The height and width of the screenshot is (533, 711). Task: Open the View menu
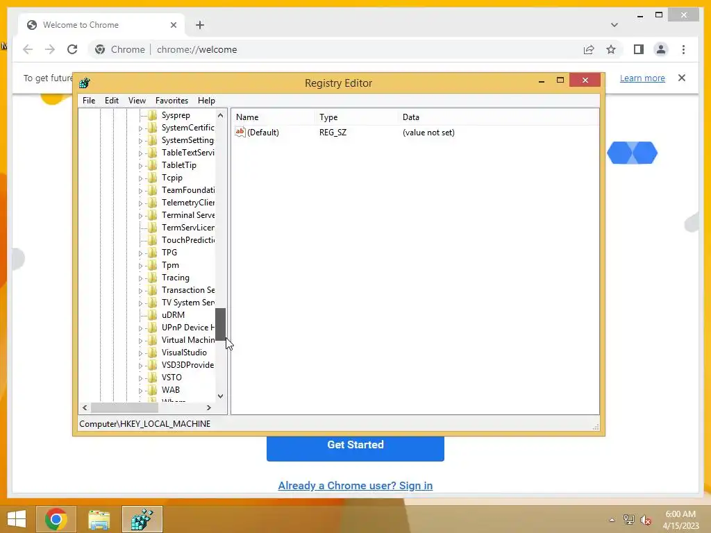137,101
